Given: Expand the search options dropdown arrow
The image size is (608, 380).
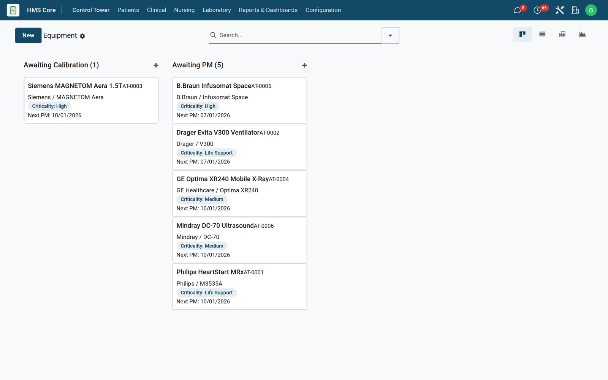Looking at the screenshot, I should pos(390,35).
